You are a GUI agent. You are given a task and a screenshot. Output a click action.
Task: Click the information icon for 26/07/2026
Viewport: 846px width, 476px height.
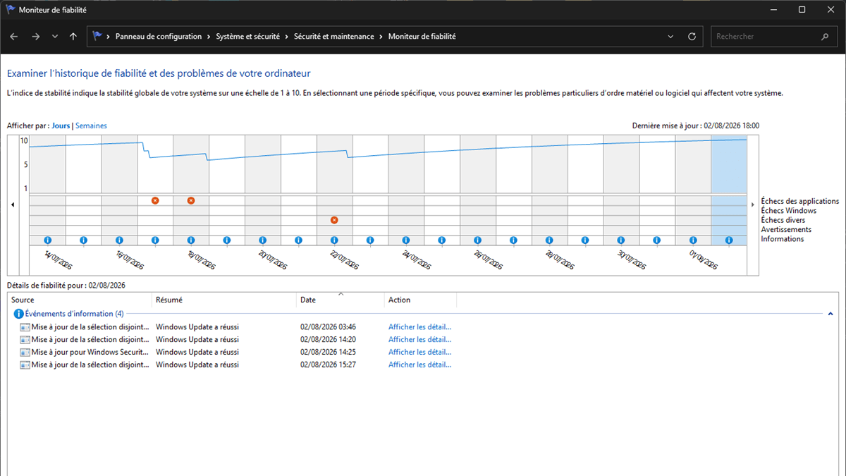(x=477, y=240)
